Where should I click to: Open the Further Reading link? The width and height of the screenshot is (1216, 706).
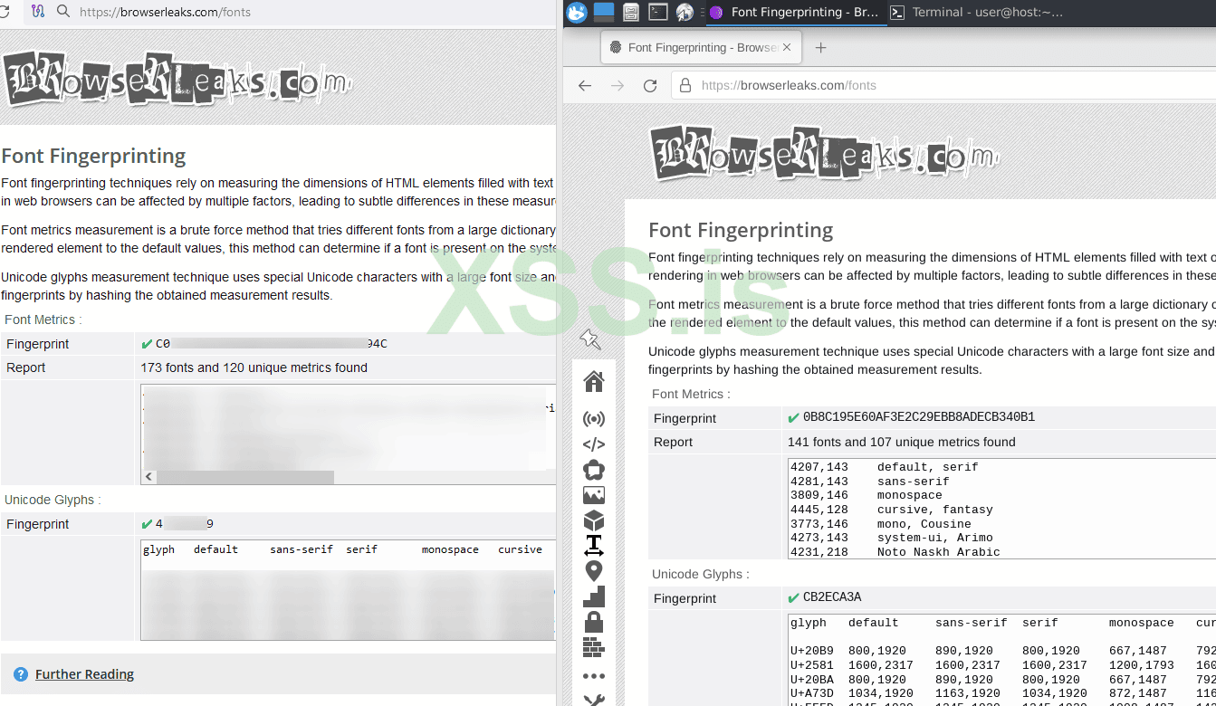84,674
